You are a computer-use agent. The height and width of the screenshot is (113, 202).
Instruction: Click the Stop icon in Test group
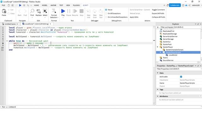[81, 11]
